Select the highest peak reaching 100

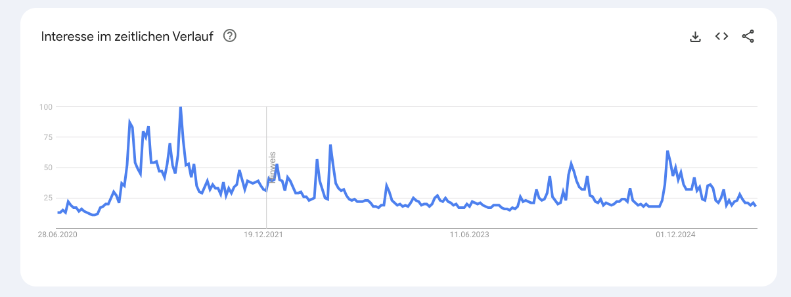pos(180,107)
